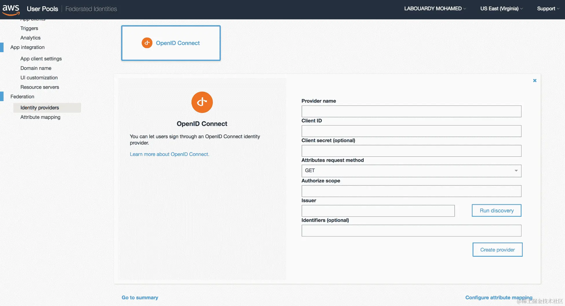This screenshot has height=306, width=565.
Task: Open the US East (Virginia) region dropdown
Action: [501, 9]
